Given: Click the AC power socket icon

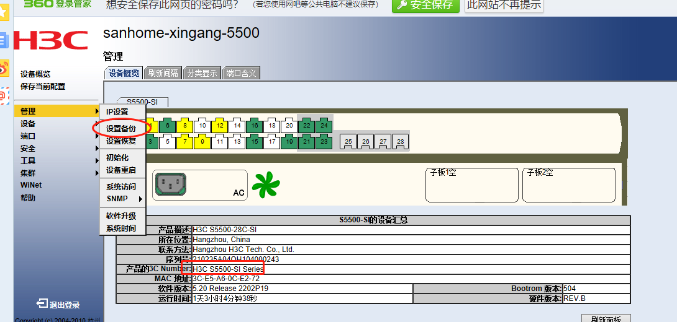Looking at the screenshot, I should click(x=171, y=185).
